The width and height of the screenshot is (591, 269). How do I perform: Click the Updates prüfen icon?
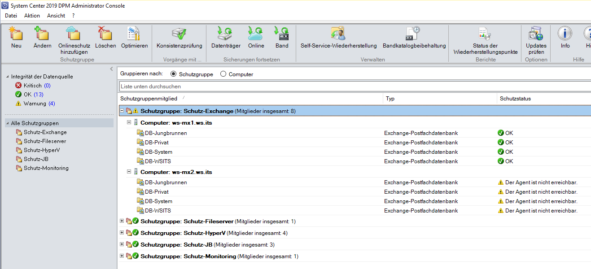[536, 34]
